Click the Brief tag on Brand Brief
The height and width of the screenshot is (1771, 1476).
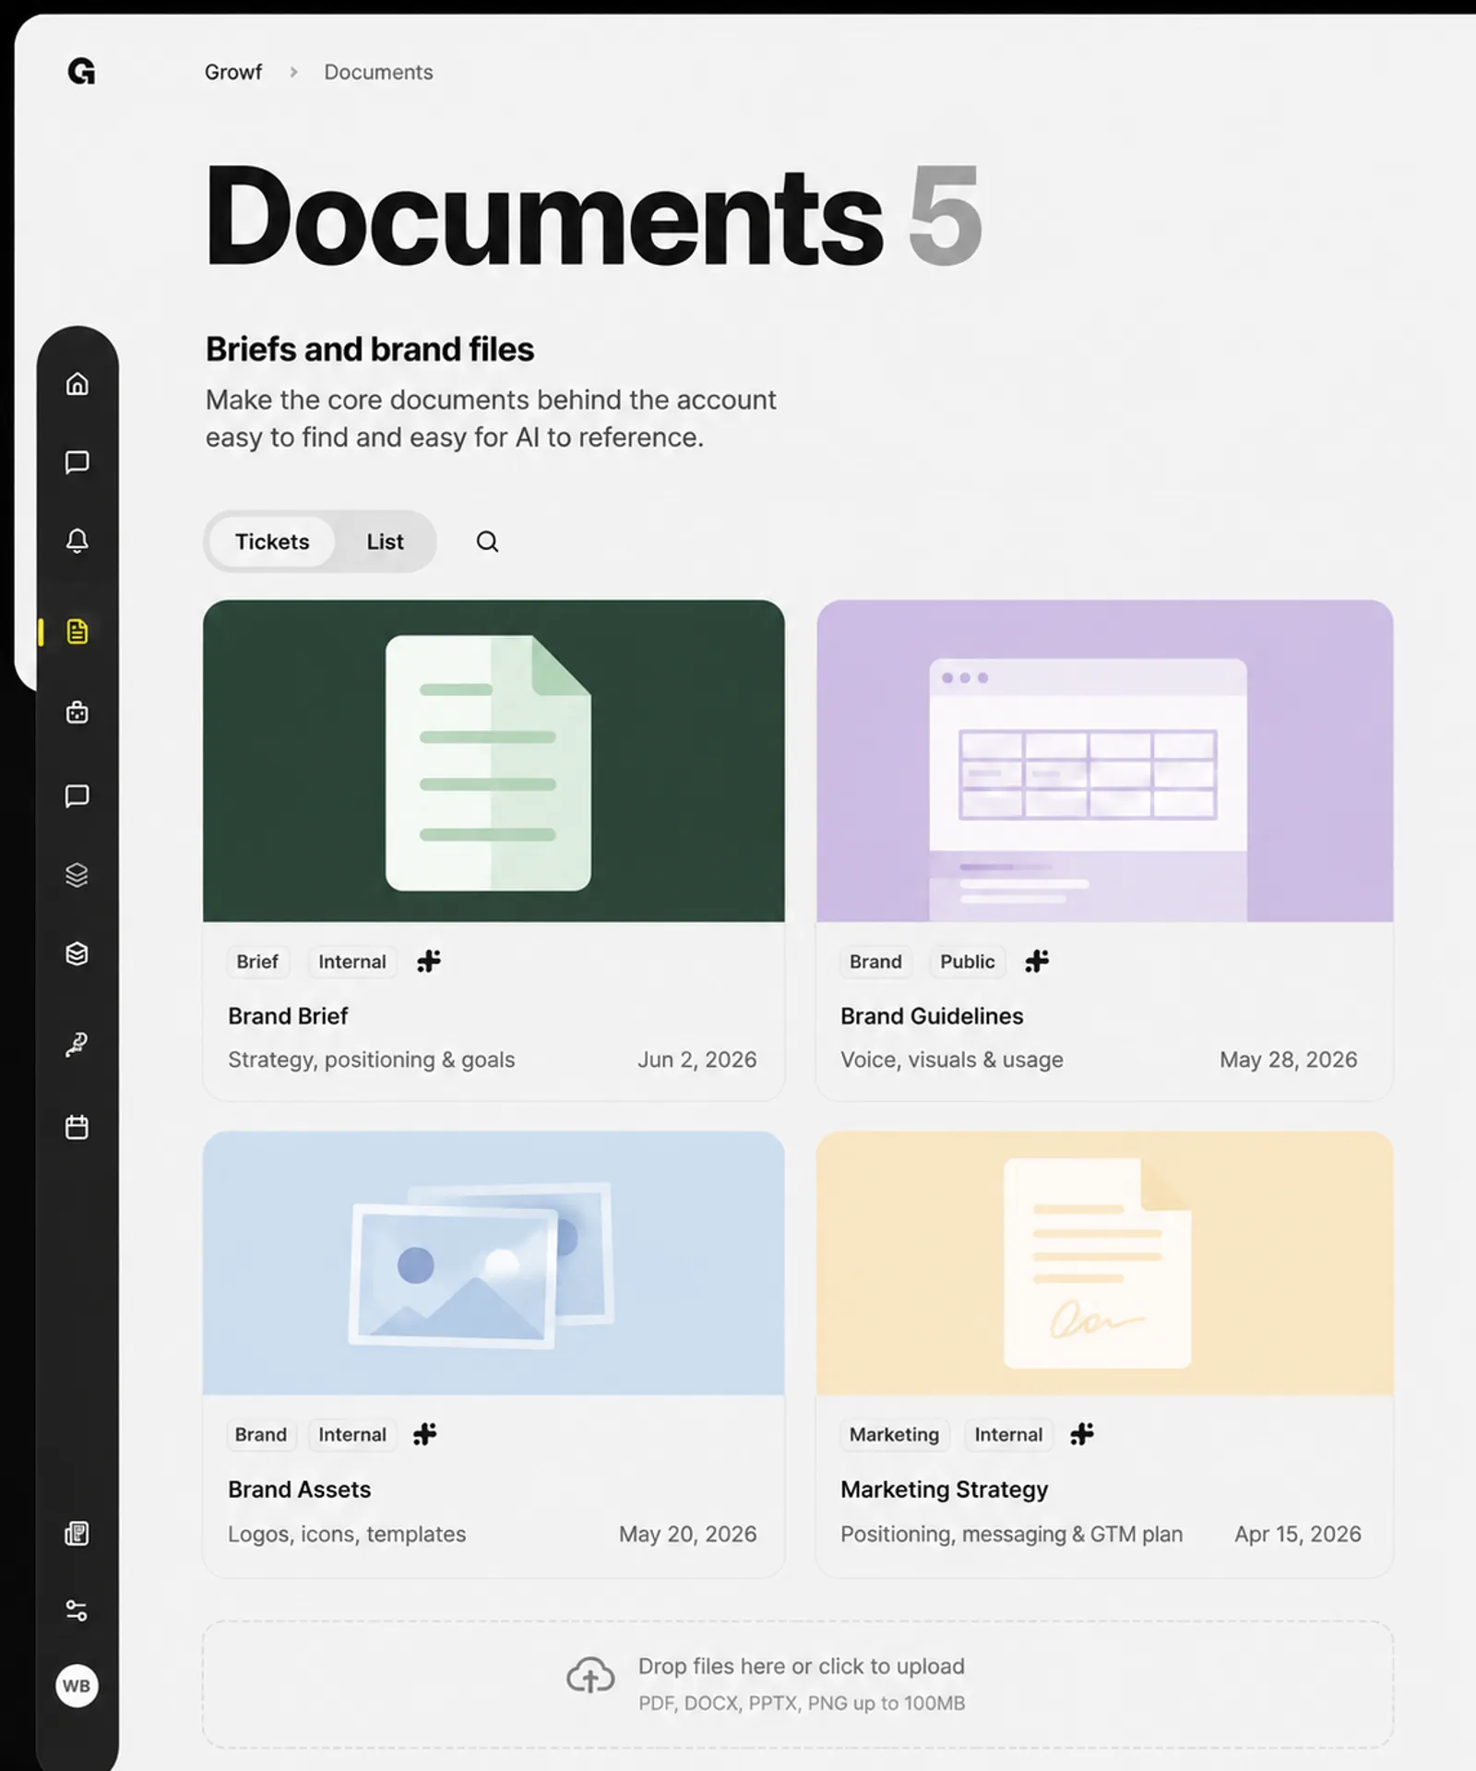click(x=257, y=962)
